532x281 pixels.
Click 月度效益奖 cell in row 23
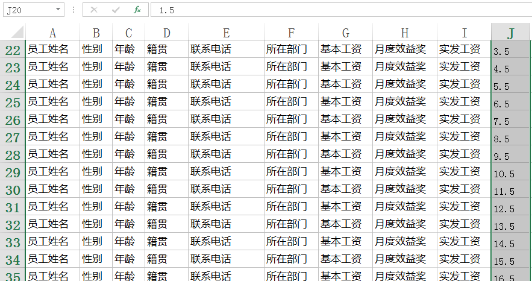coord(405,67)
